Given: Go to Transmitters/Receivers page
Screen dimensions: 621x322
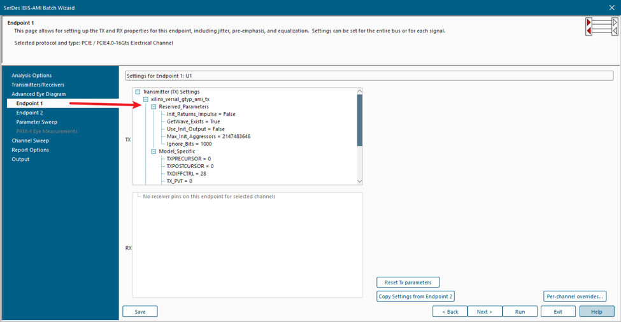Looking at the screenshot, I should coord(38,85).
